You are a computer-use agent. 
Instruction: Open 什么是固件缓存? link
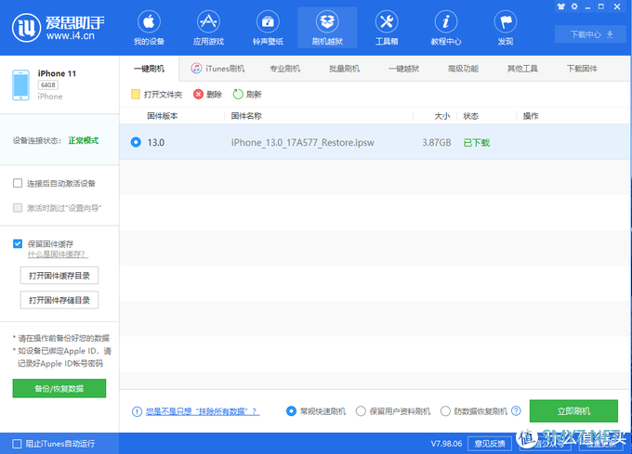pyautogui.click(x=58, y=254)
